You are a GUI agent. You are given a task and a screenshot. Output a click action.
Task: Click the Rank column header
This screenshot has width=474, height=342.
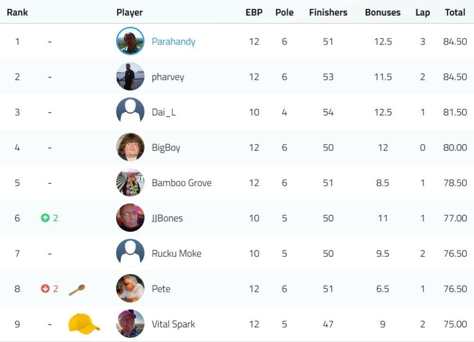click(17, 12)
